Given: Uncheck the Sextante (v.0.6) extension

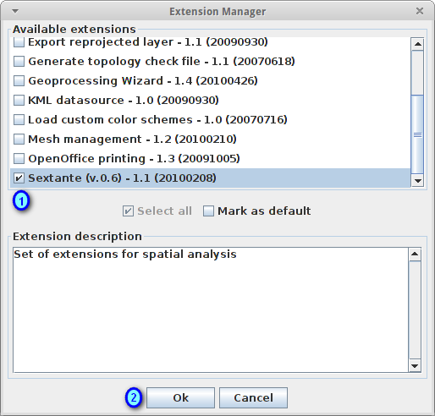Looking at the screenshot, I should coord(19,178).
